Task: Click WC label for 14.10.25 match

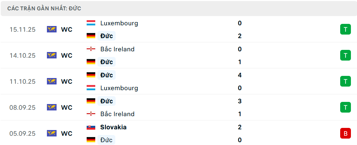Action: pyautogui.click(x=67, y=56)
